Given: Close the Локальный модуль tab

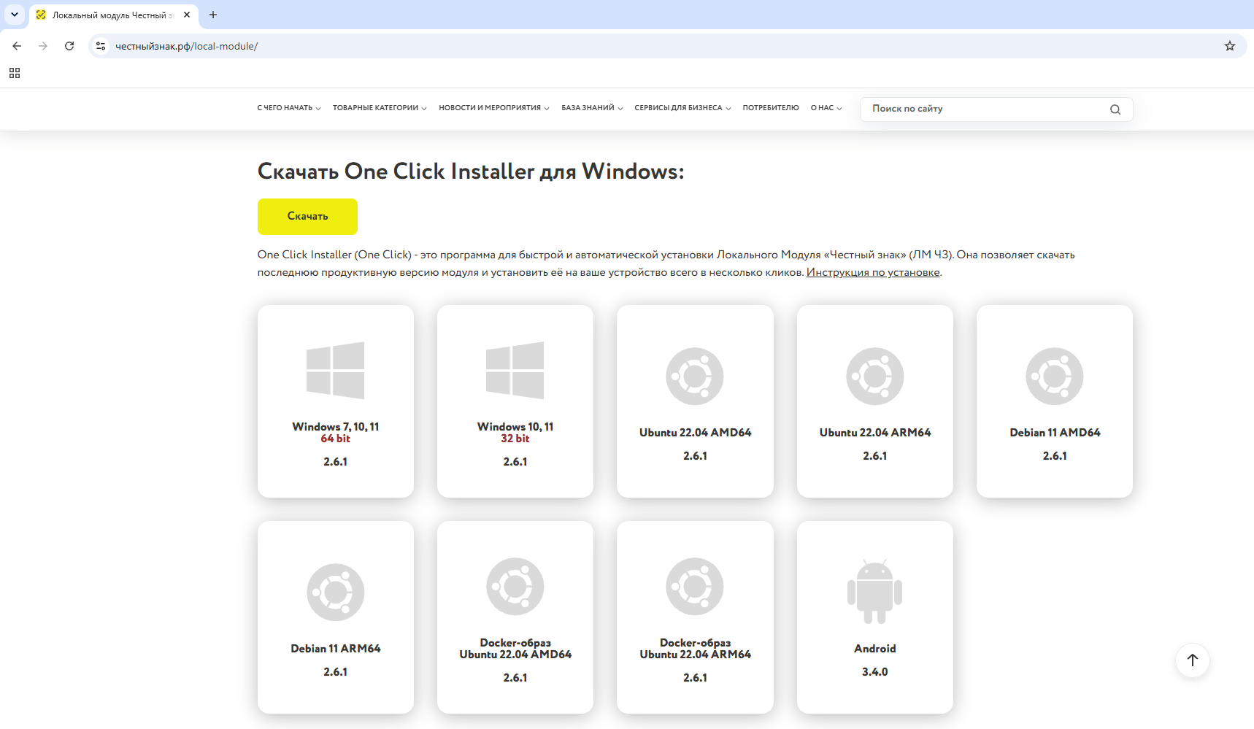Looking at the screenshot, I should (x=187, y=15).
